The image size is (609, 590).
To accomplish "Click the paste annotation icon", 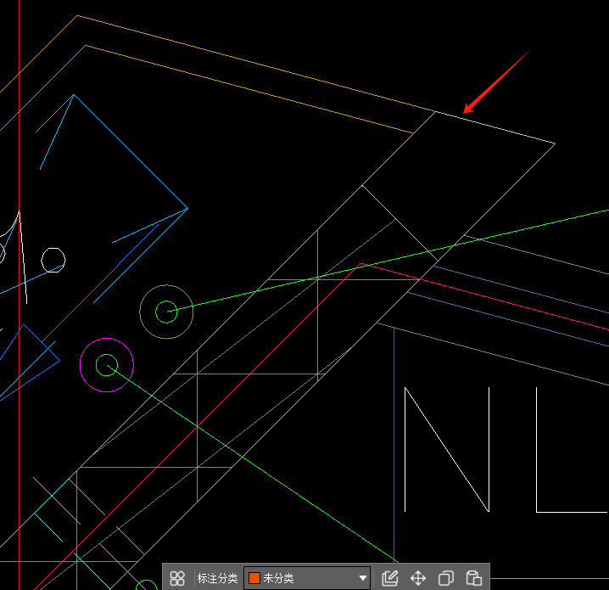I will coord(474,578).
